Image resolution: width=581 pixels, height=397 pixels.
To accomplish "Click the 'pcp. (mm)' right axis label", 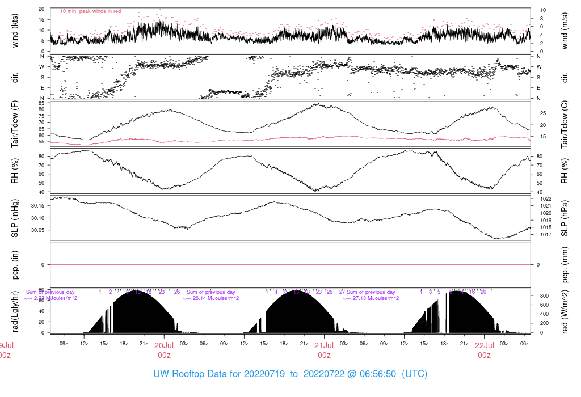I will pyautogui.click(x=565, y=265).
